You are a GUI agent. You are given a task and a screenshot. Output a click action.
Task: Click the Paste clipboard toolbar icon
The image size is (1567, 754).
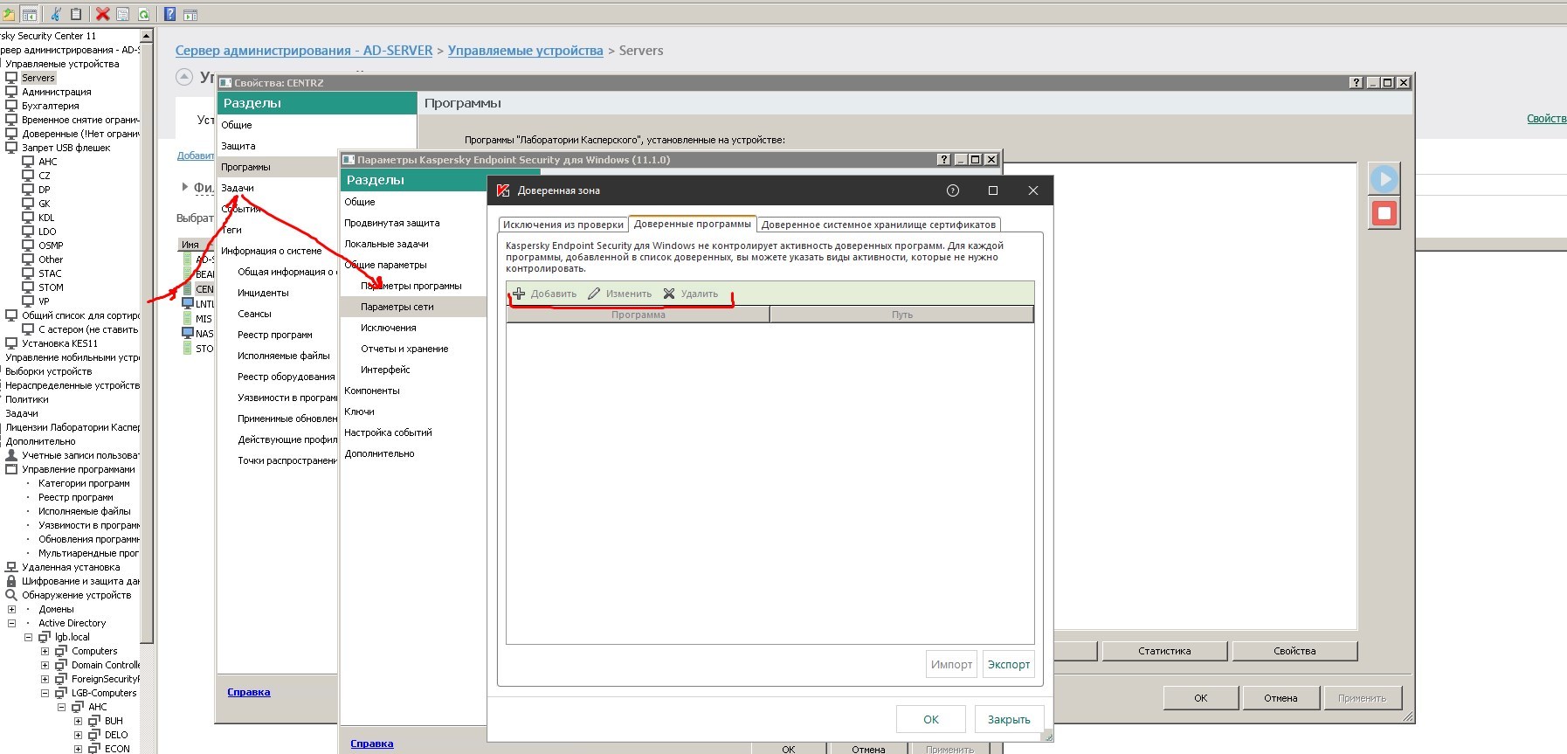pos(76,14)
